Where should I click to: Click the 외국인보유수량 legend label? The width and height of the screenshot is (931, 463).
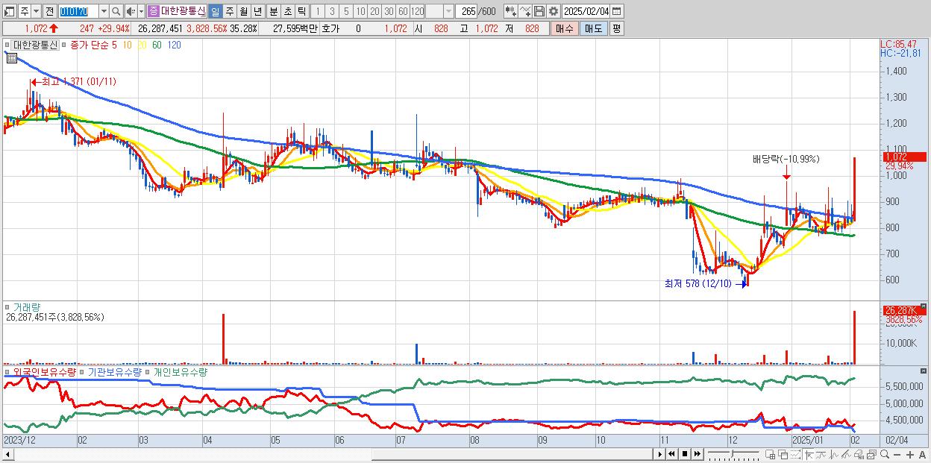[45, 372]
